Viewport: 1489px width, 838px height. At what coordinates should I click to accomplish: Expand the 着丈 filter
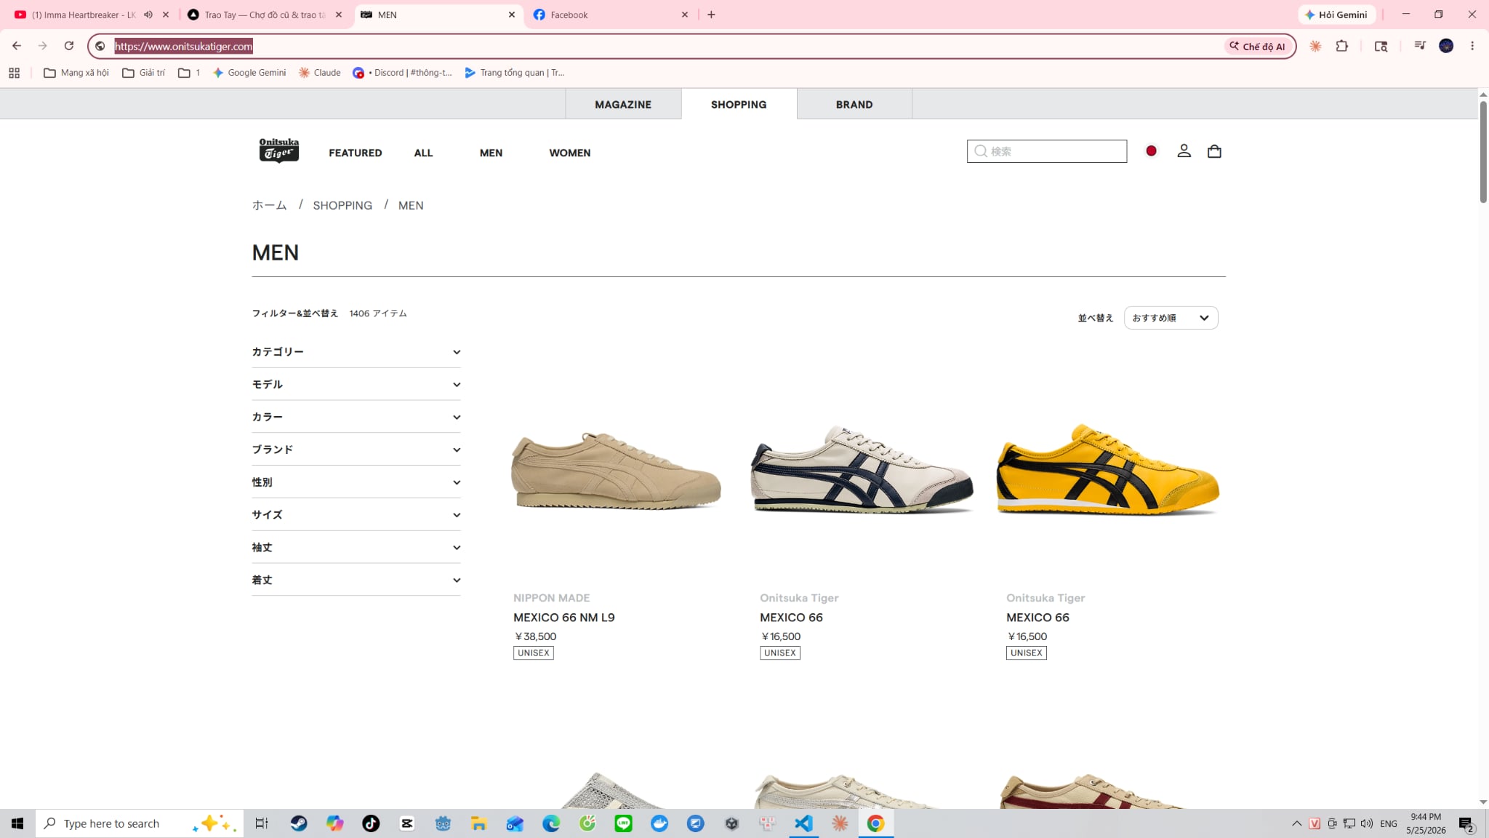click(x=356, y=580)
